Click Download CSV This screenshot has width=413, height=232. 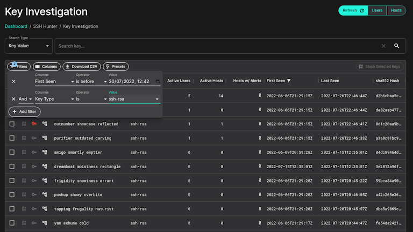click(x=82, y=67)
